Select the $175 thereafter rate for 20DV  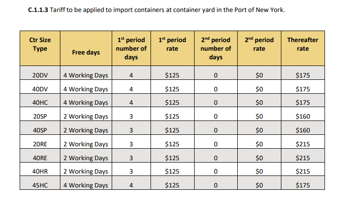(x=302, y=75)
